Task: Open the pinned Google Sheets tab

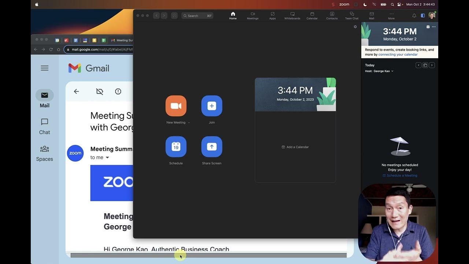Action: (104, 40)
